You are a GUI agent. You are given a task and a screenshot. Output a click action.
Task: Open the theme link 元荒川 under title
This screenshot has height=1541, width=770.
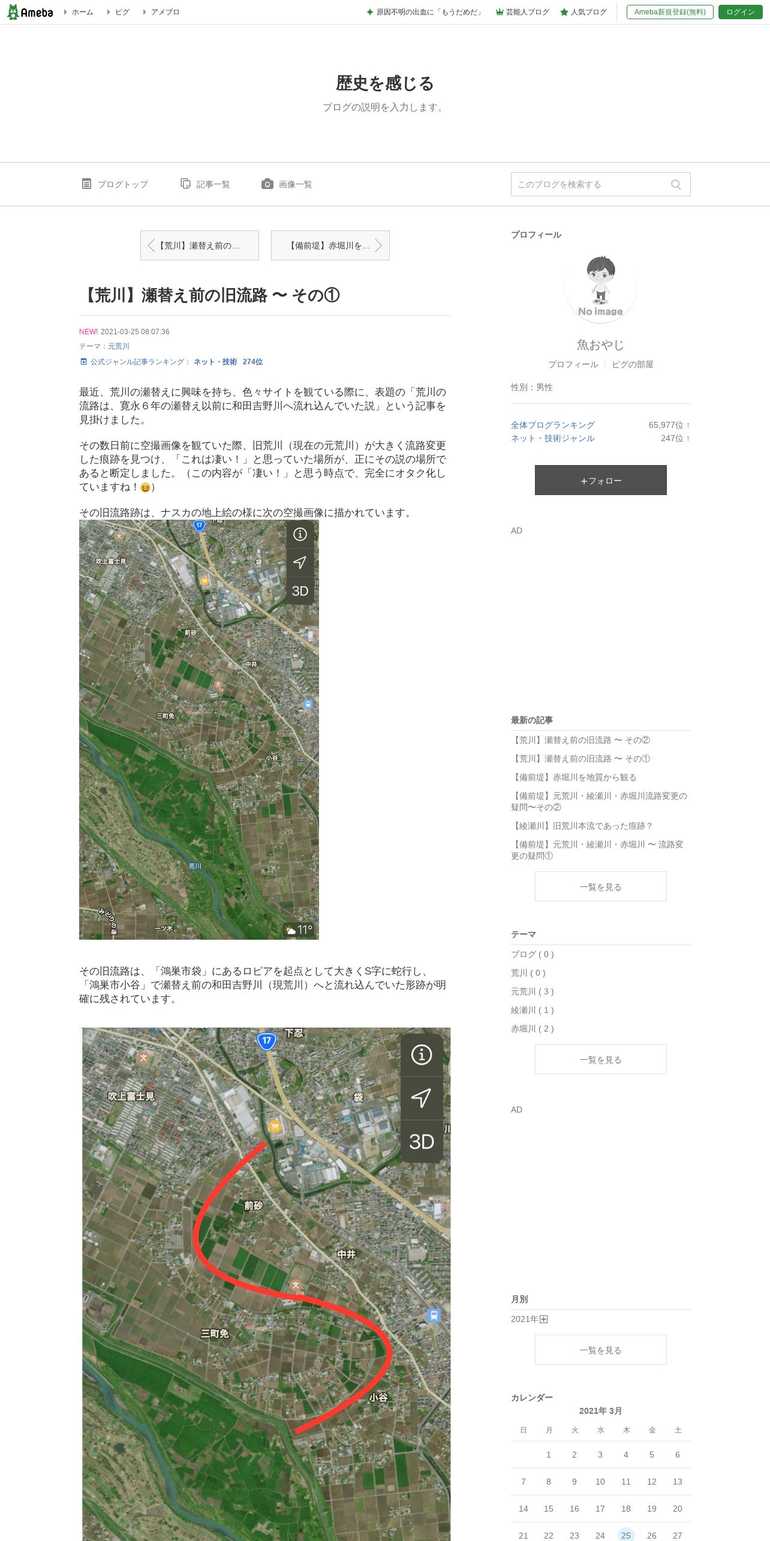coord(119,346)
